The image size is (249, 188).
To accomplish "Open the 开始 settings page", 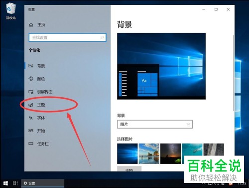I will pos(67,131).
